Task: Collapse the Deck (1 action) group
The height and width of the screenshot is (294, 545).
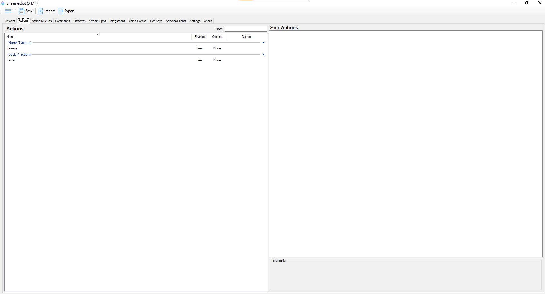Action: [x=264, y=55]
